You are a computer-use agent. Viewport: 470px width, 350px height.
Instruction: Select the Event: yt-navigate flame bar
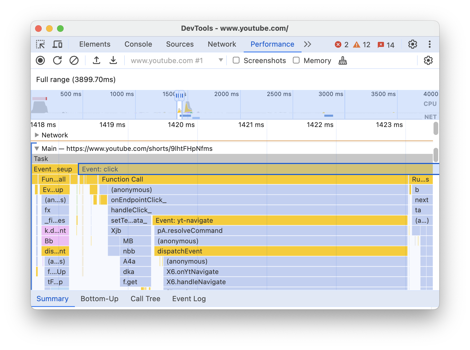(280, 221)
